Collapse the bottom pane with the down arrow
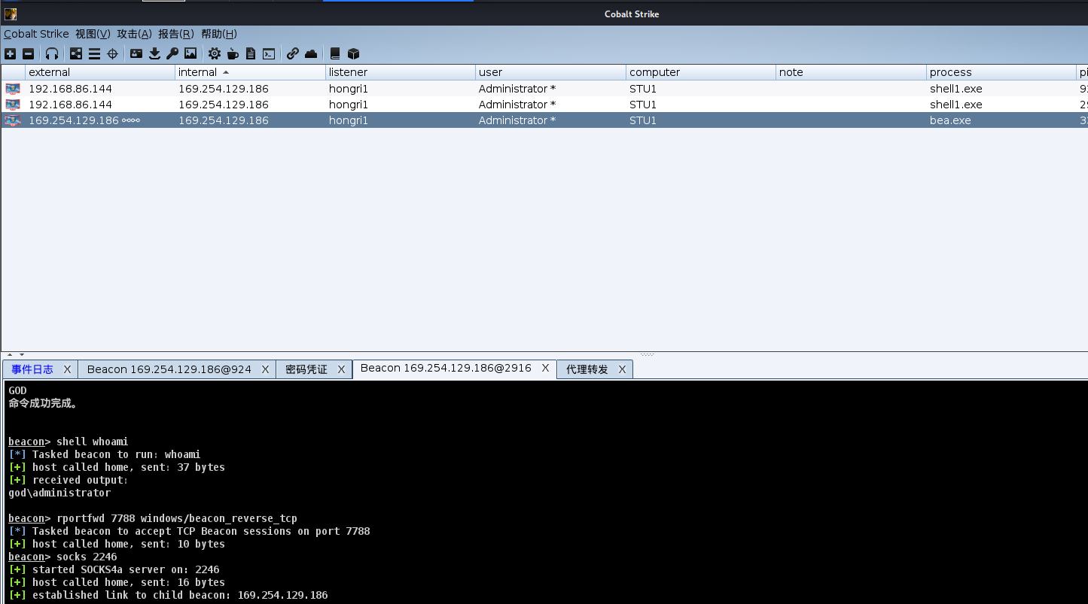The image size is (1088, 604). point(22,354)
